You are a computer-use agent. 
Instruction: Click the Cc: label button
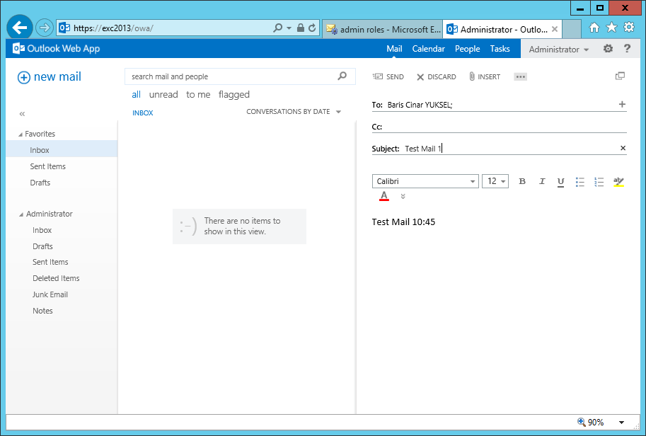click(376, 127)
